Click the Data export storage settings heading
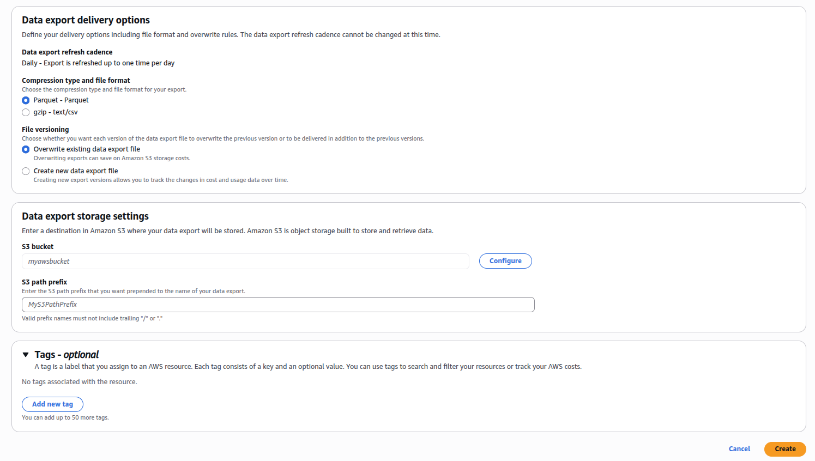Viewport: 815px width, 461px height. click(85, 216)
